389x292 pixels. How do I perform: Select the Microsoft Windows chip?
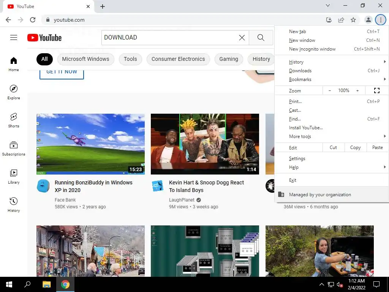click(x=85, y=59)
